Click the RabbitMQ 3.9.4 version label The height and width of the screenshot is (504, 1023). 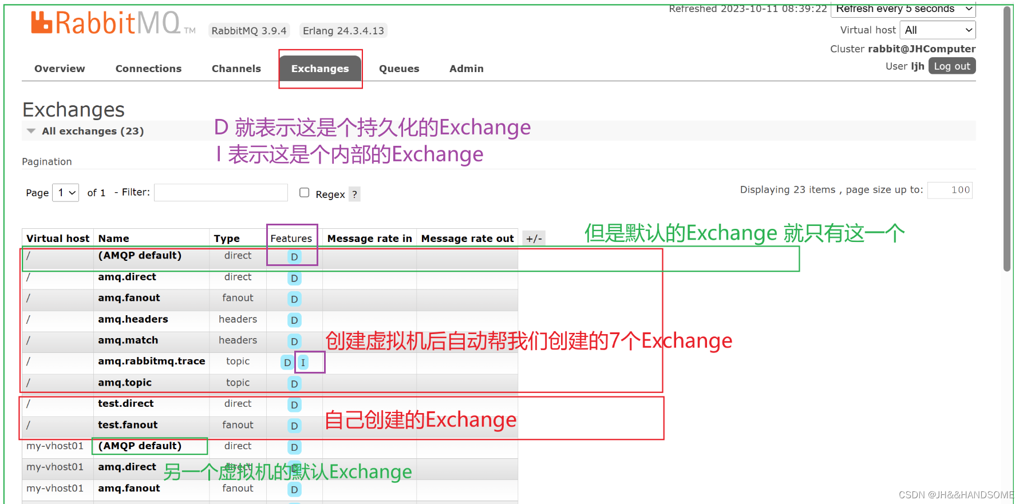tap(249, 31)
